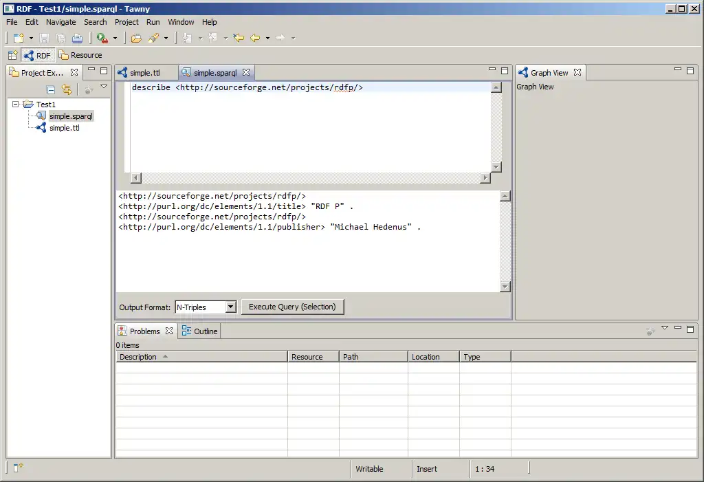Click the query editor scroll-left arrow

point(136,178)
